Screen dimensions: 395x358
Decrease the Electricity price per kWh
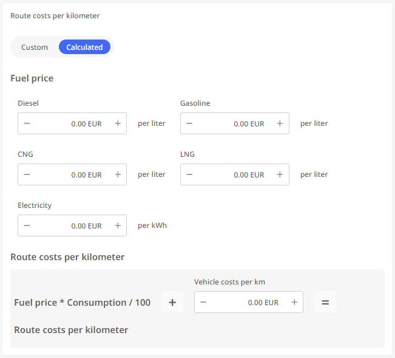[27, 225]
